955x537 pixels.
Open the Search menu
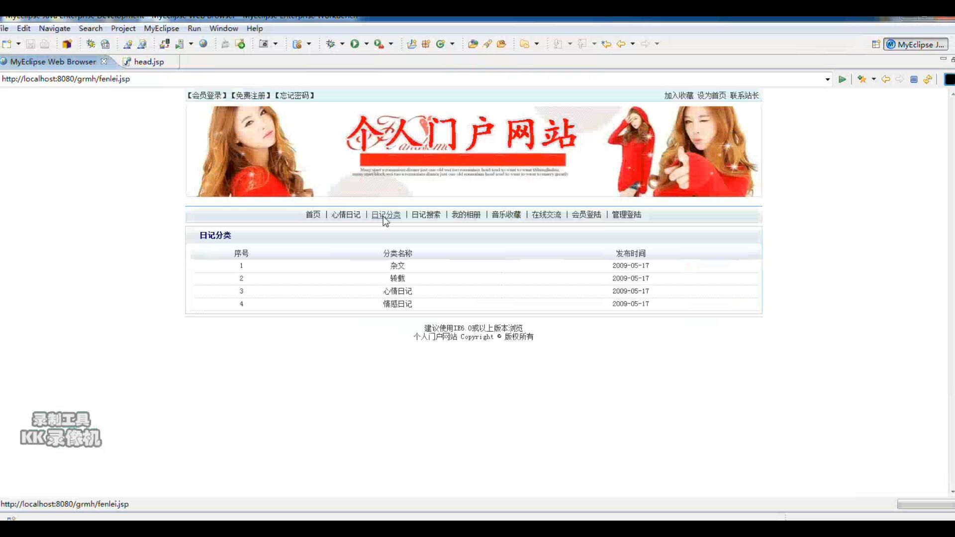click(91, 28)
